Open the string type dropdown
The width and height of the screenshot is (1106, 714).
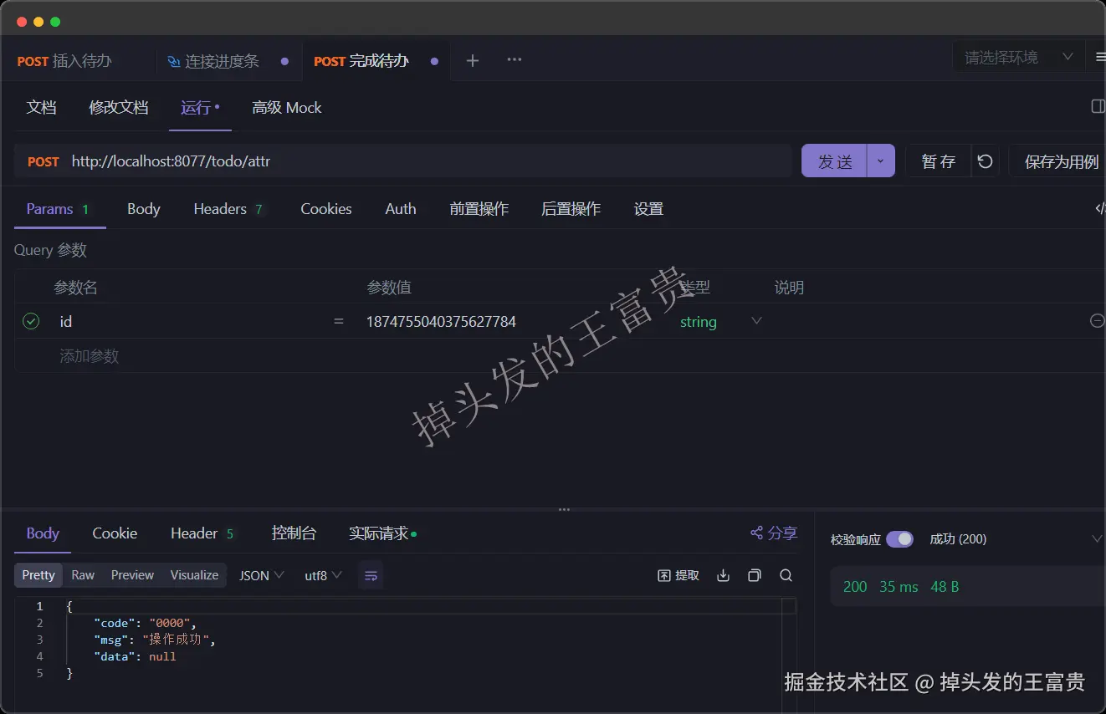[721, 322]
